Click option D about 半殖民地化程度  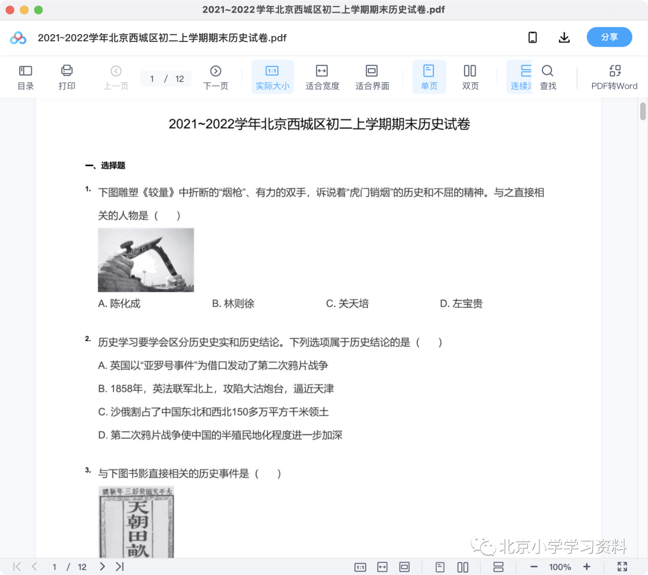[220, 435]
